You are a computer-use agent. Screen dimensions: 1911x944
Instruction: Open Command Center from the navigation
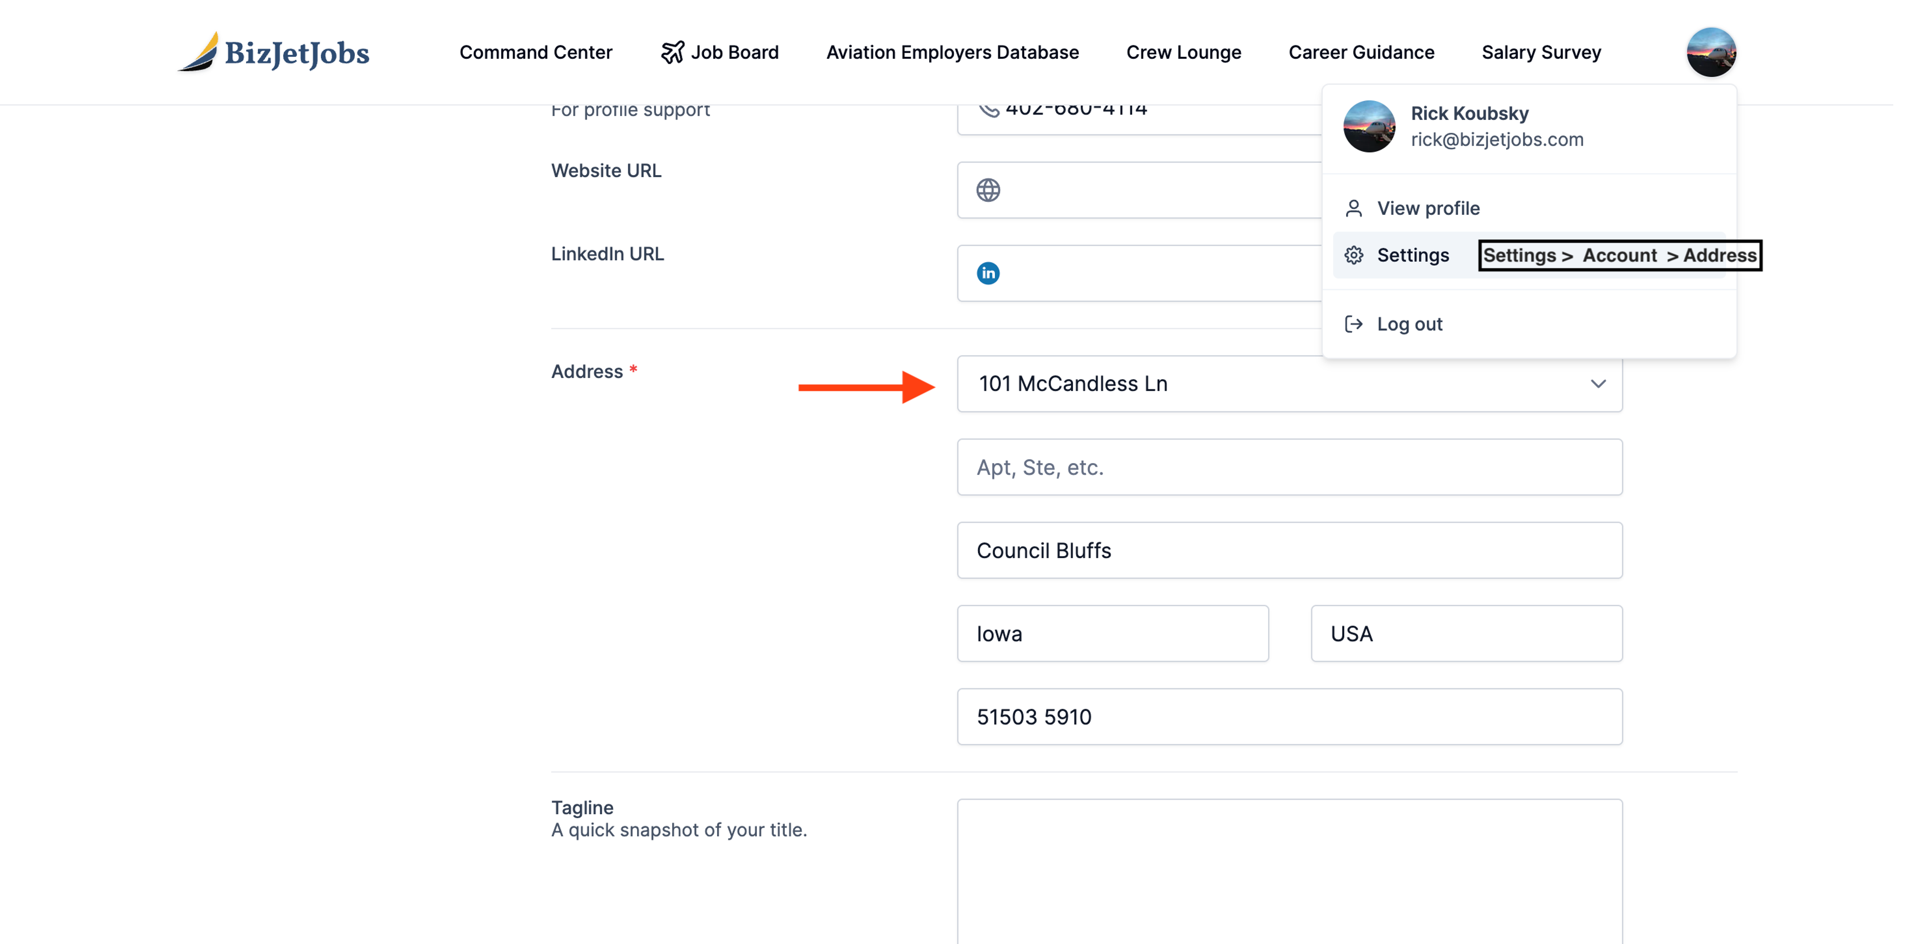[x=535, y=52]
